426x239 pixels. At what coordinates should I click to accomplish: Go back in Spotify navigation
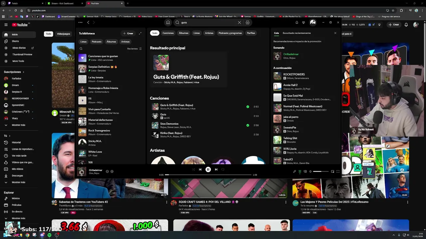coord(88,23)
